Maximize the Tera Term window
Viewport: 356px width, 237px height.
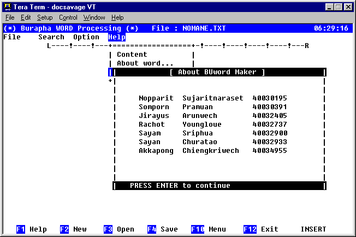tap(339, 7)
